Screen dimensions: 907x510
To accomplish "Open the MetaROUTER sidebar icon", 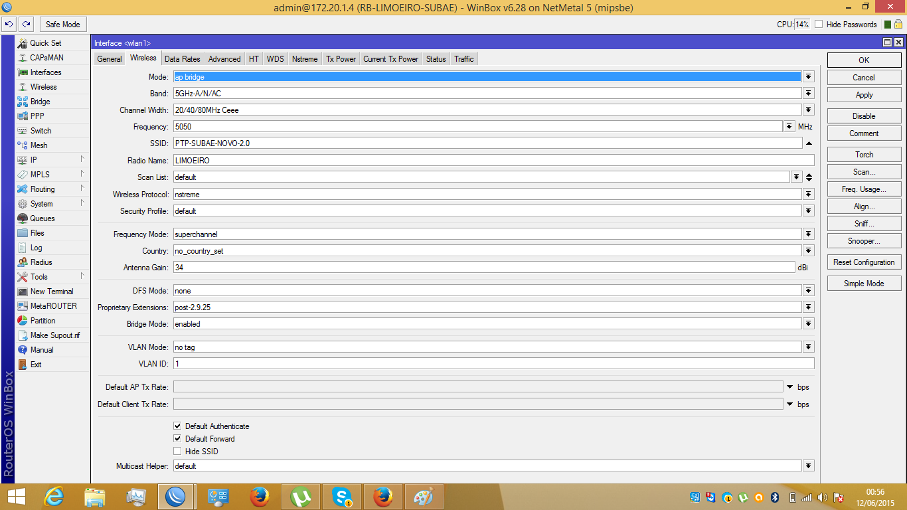I will [x=23, y=306].
